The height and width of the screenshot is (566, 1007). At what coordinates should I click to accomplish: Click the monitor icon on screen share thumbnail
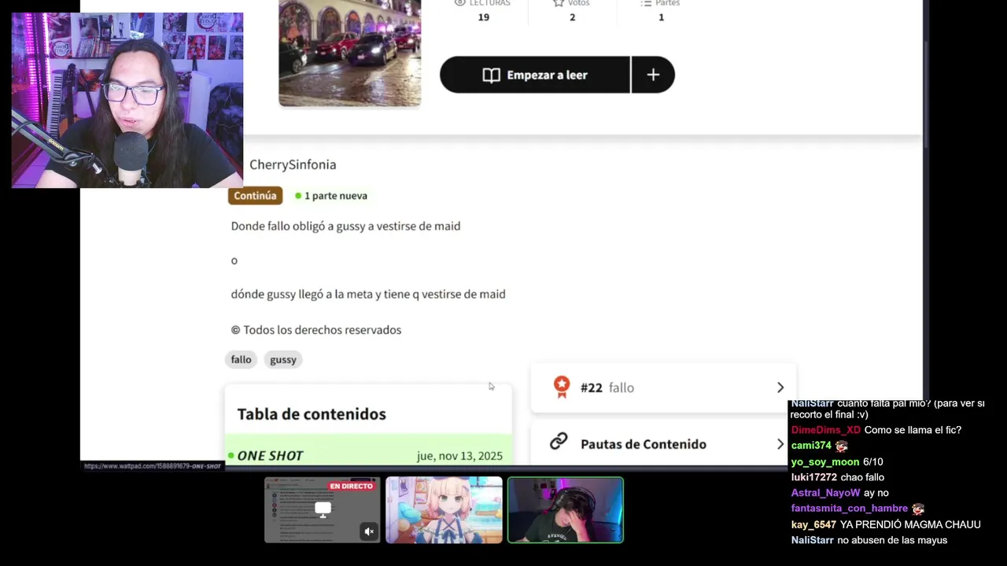point(323,509)
